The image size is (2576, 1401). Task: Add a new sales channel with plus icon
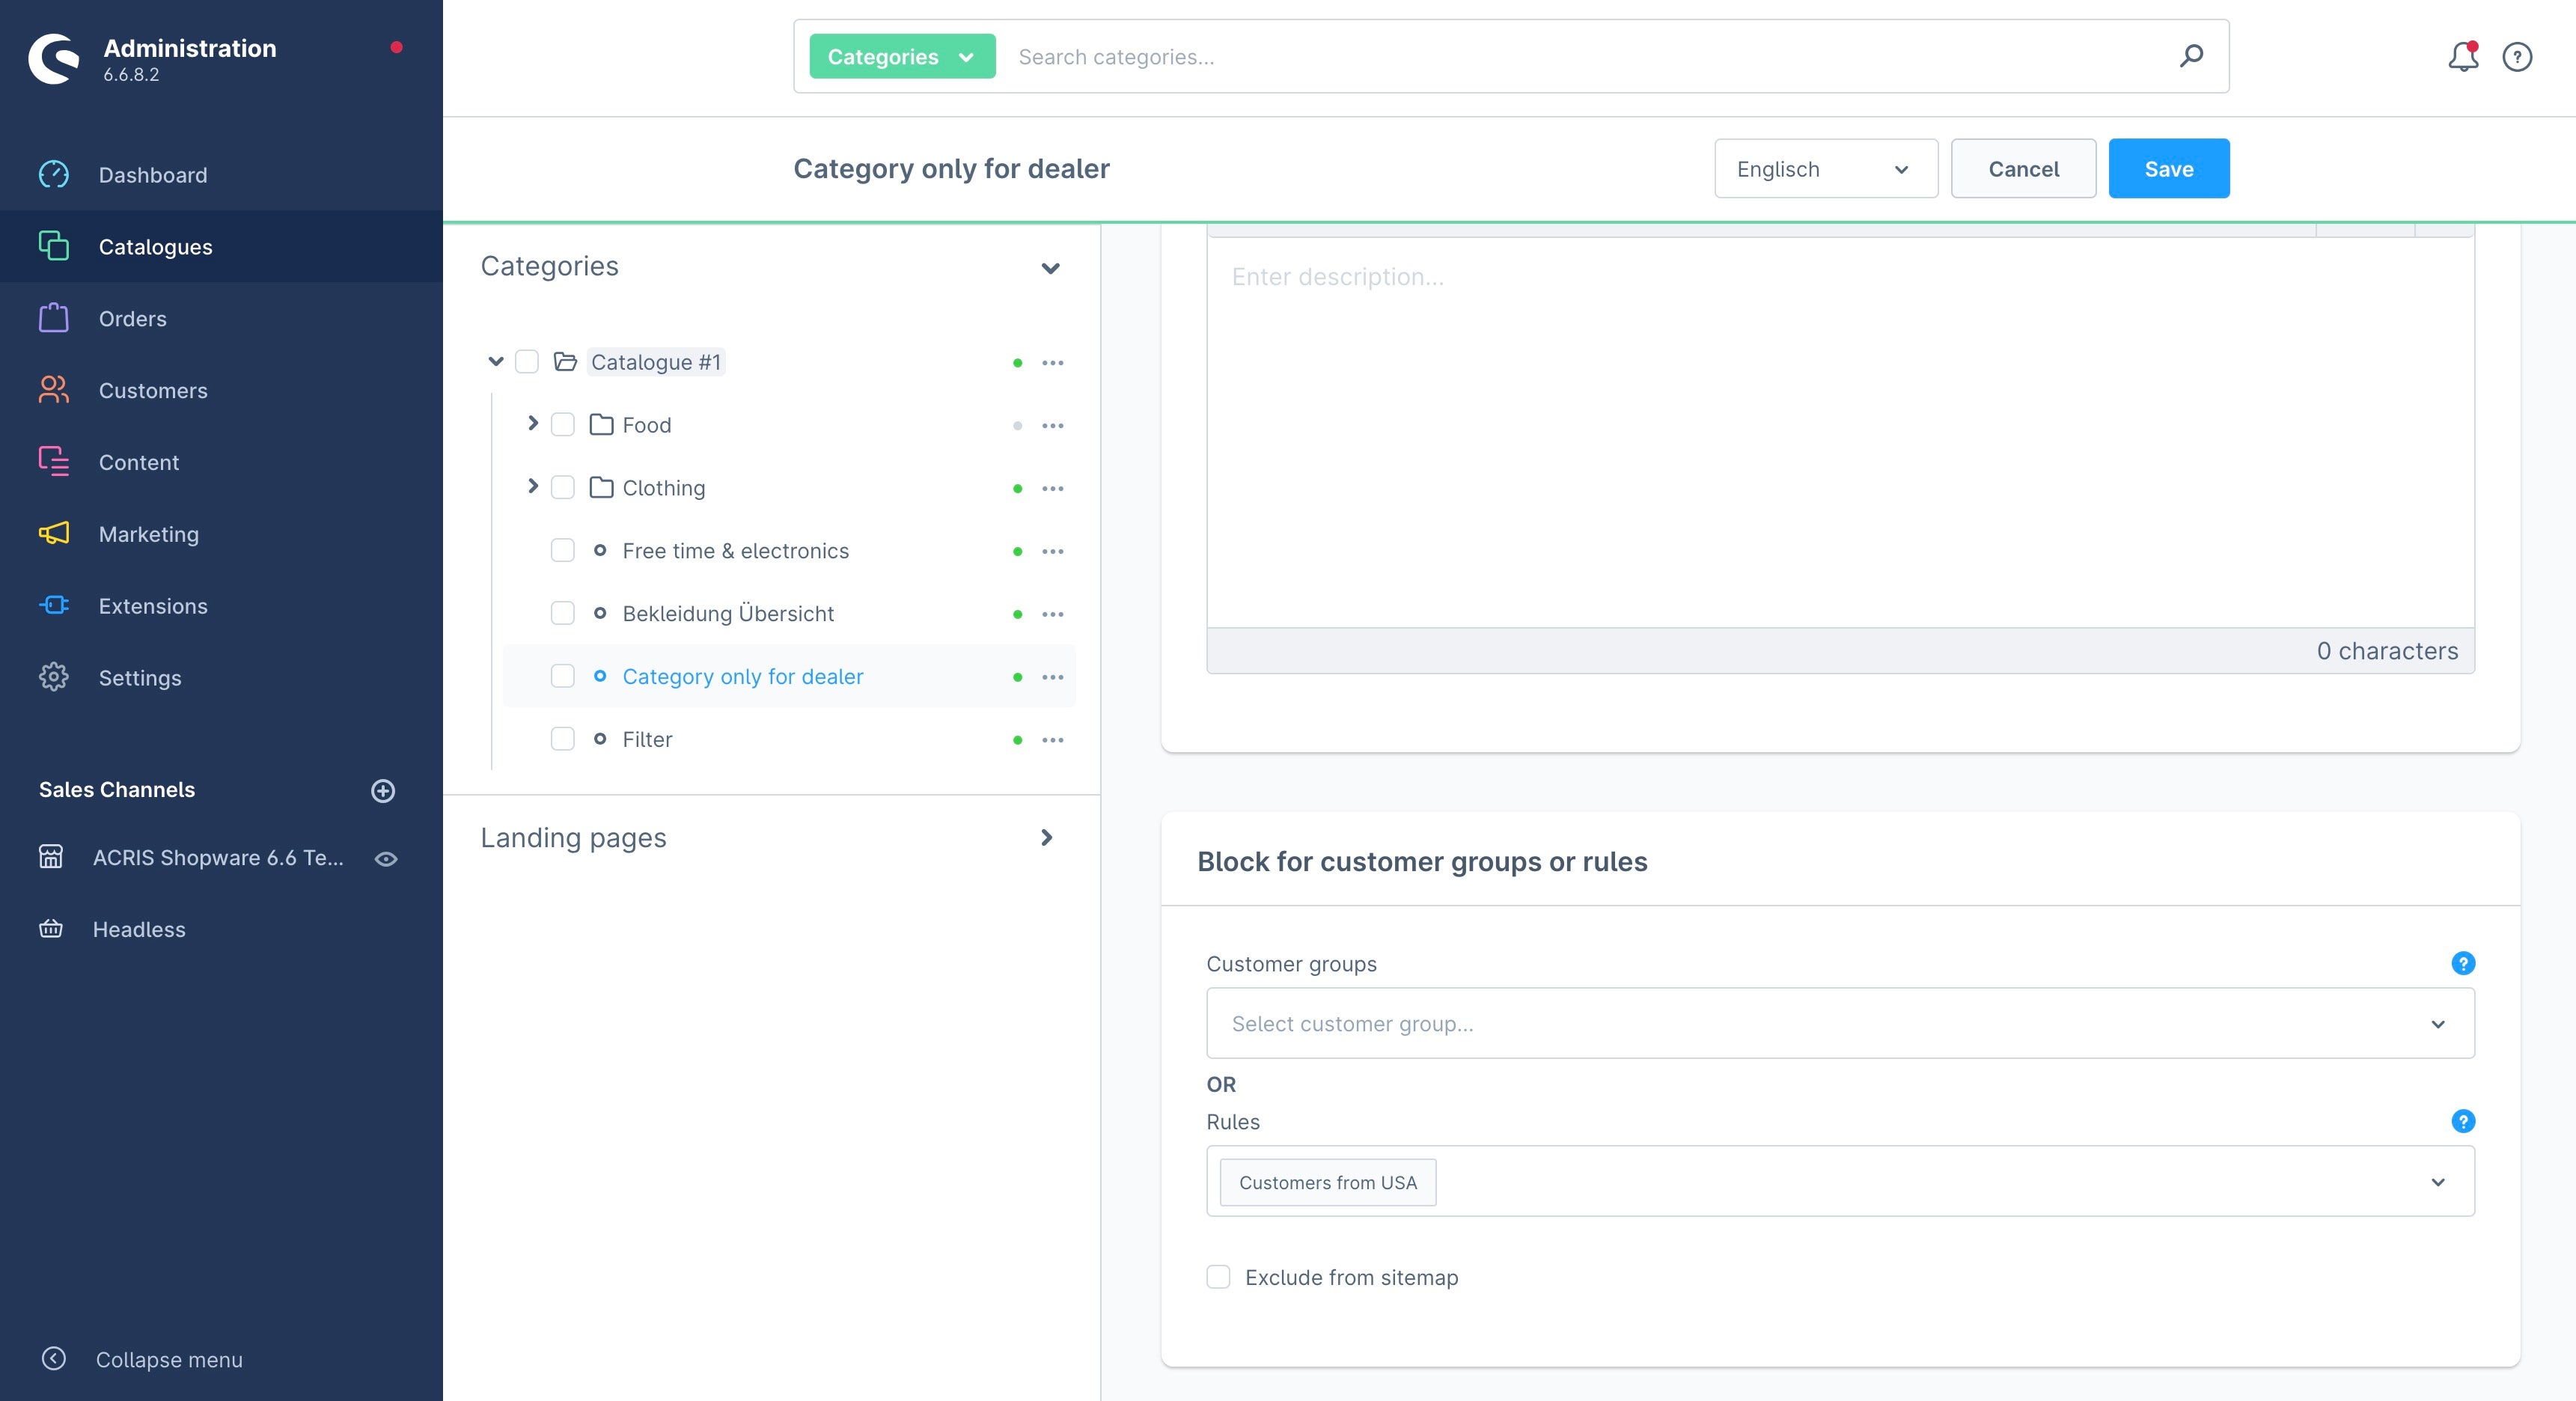coord(383,791)
